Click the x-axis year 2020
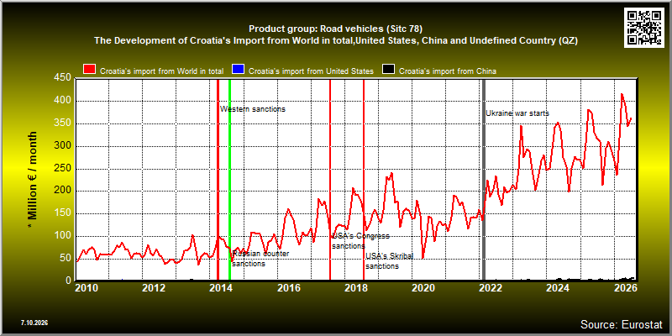 pos(423,287)
